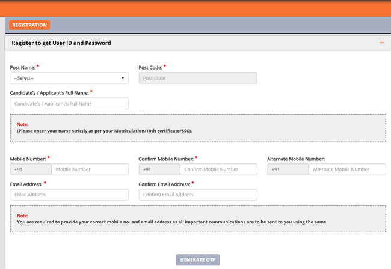Focus the Confirm Mobile Number field

pos(218,169)
